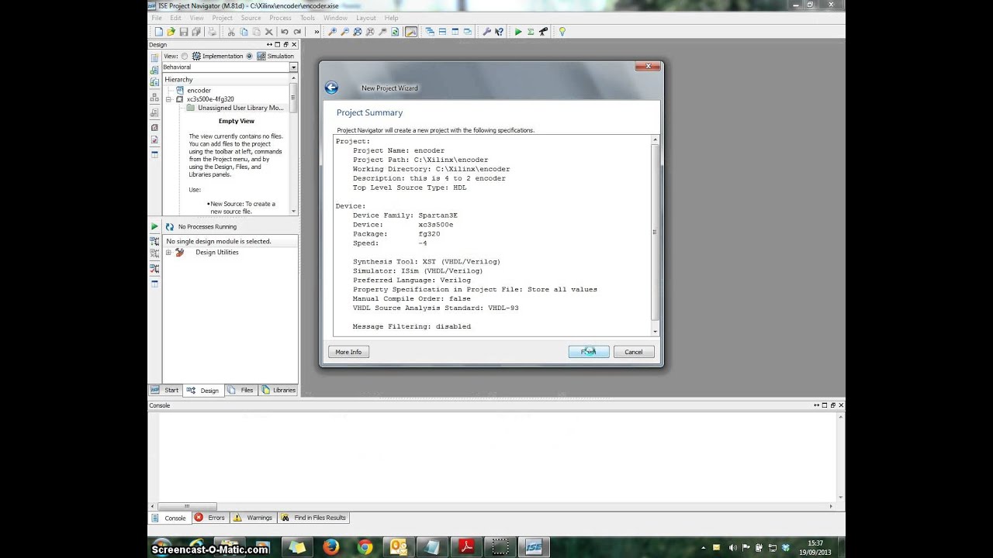993x558 pixels.
Task: Click the Redo arrow icon
Action: click(297, 32)
